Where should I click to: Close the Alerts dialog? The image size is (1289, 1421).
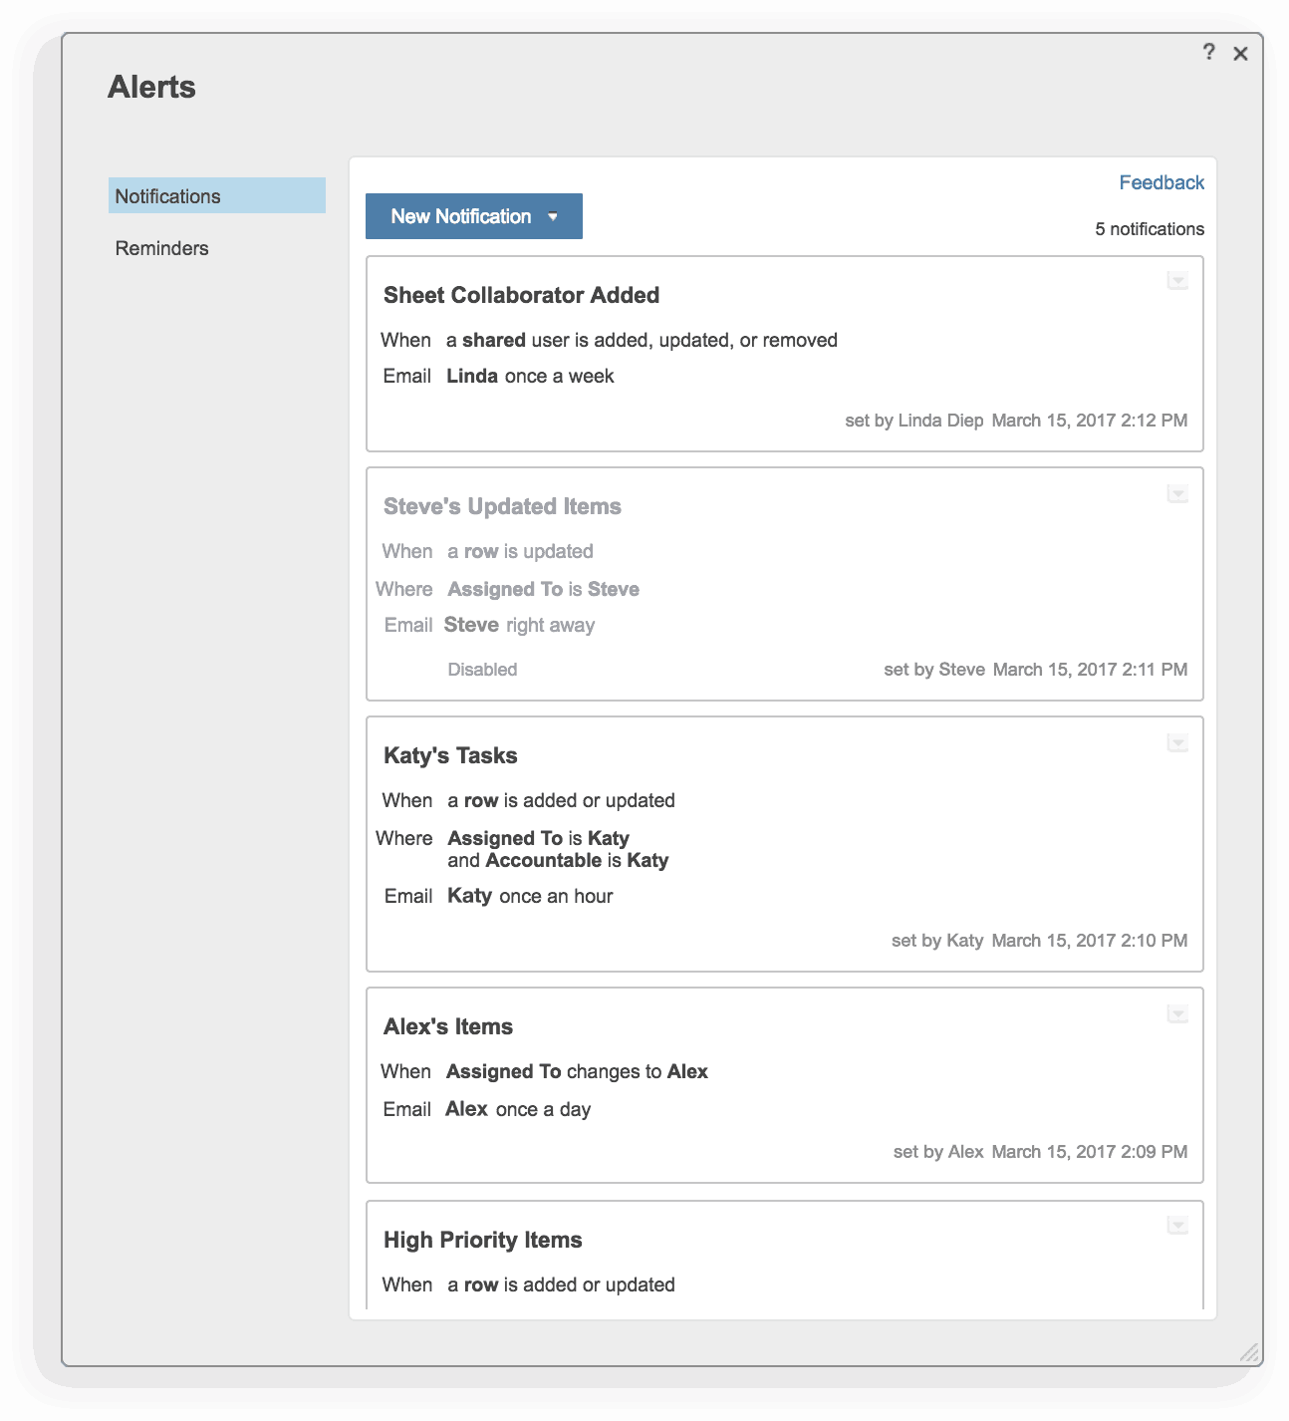point(1240,54)
